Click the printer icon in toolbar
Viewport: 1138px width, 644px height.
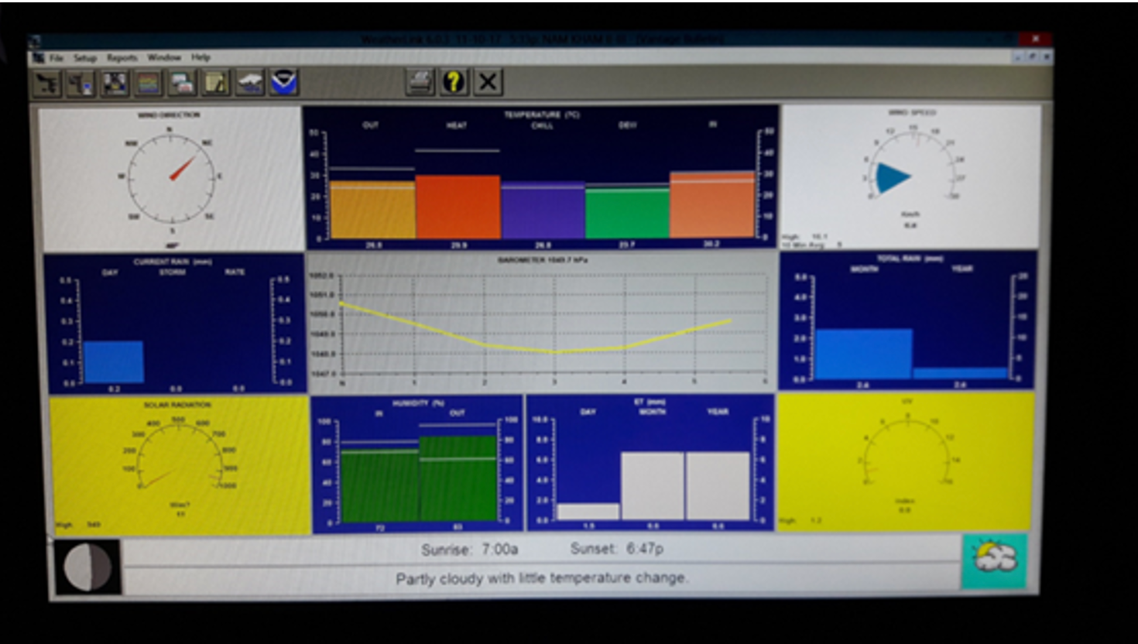420,82
